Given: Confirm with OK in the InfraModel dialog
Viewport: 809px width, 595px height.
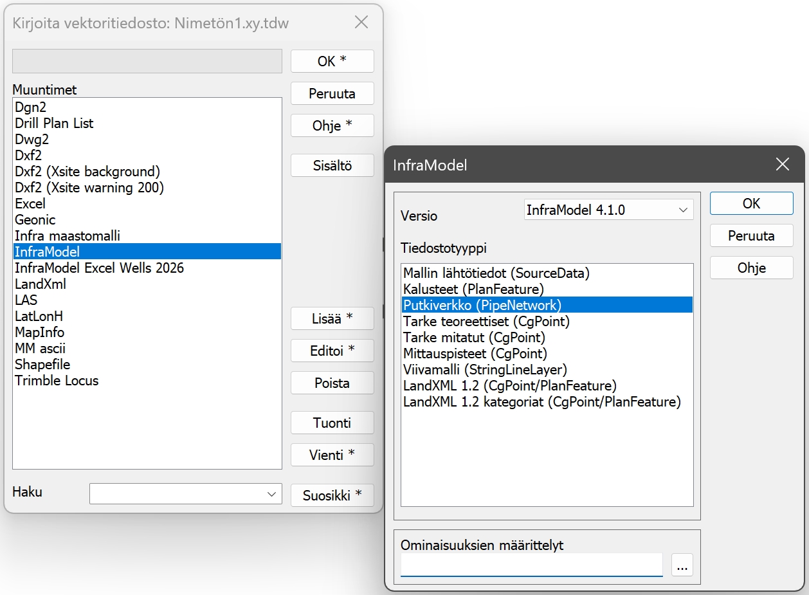Looking at the screenshot, I should [752, 203].
